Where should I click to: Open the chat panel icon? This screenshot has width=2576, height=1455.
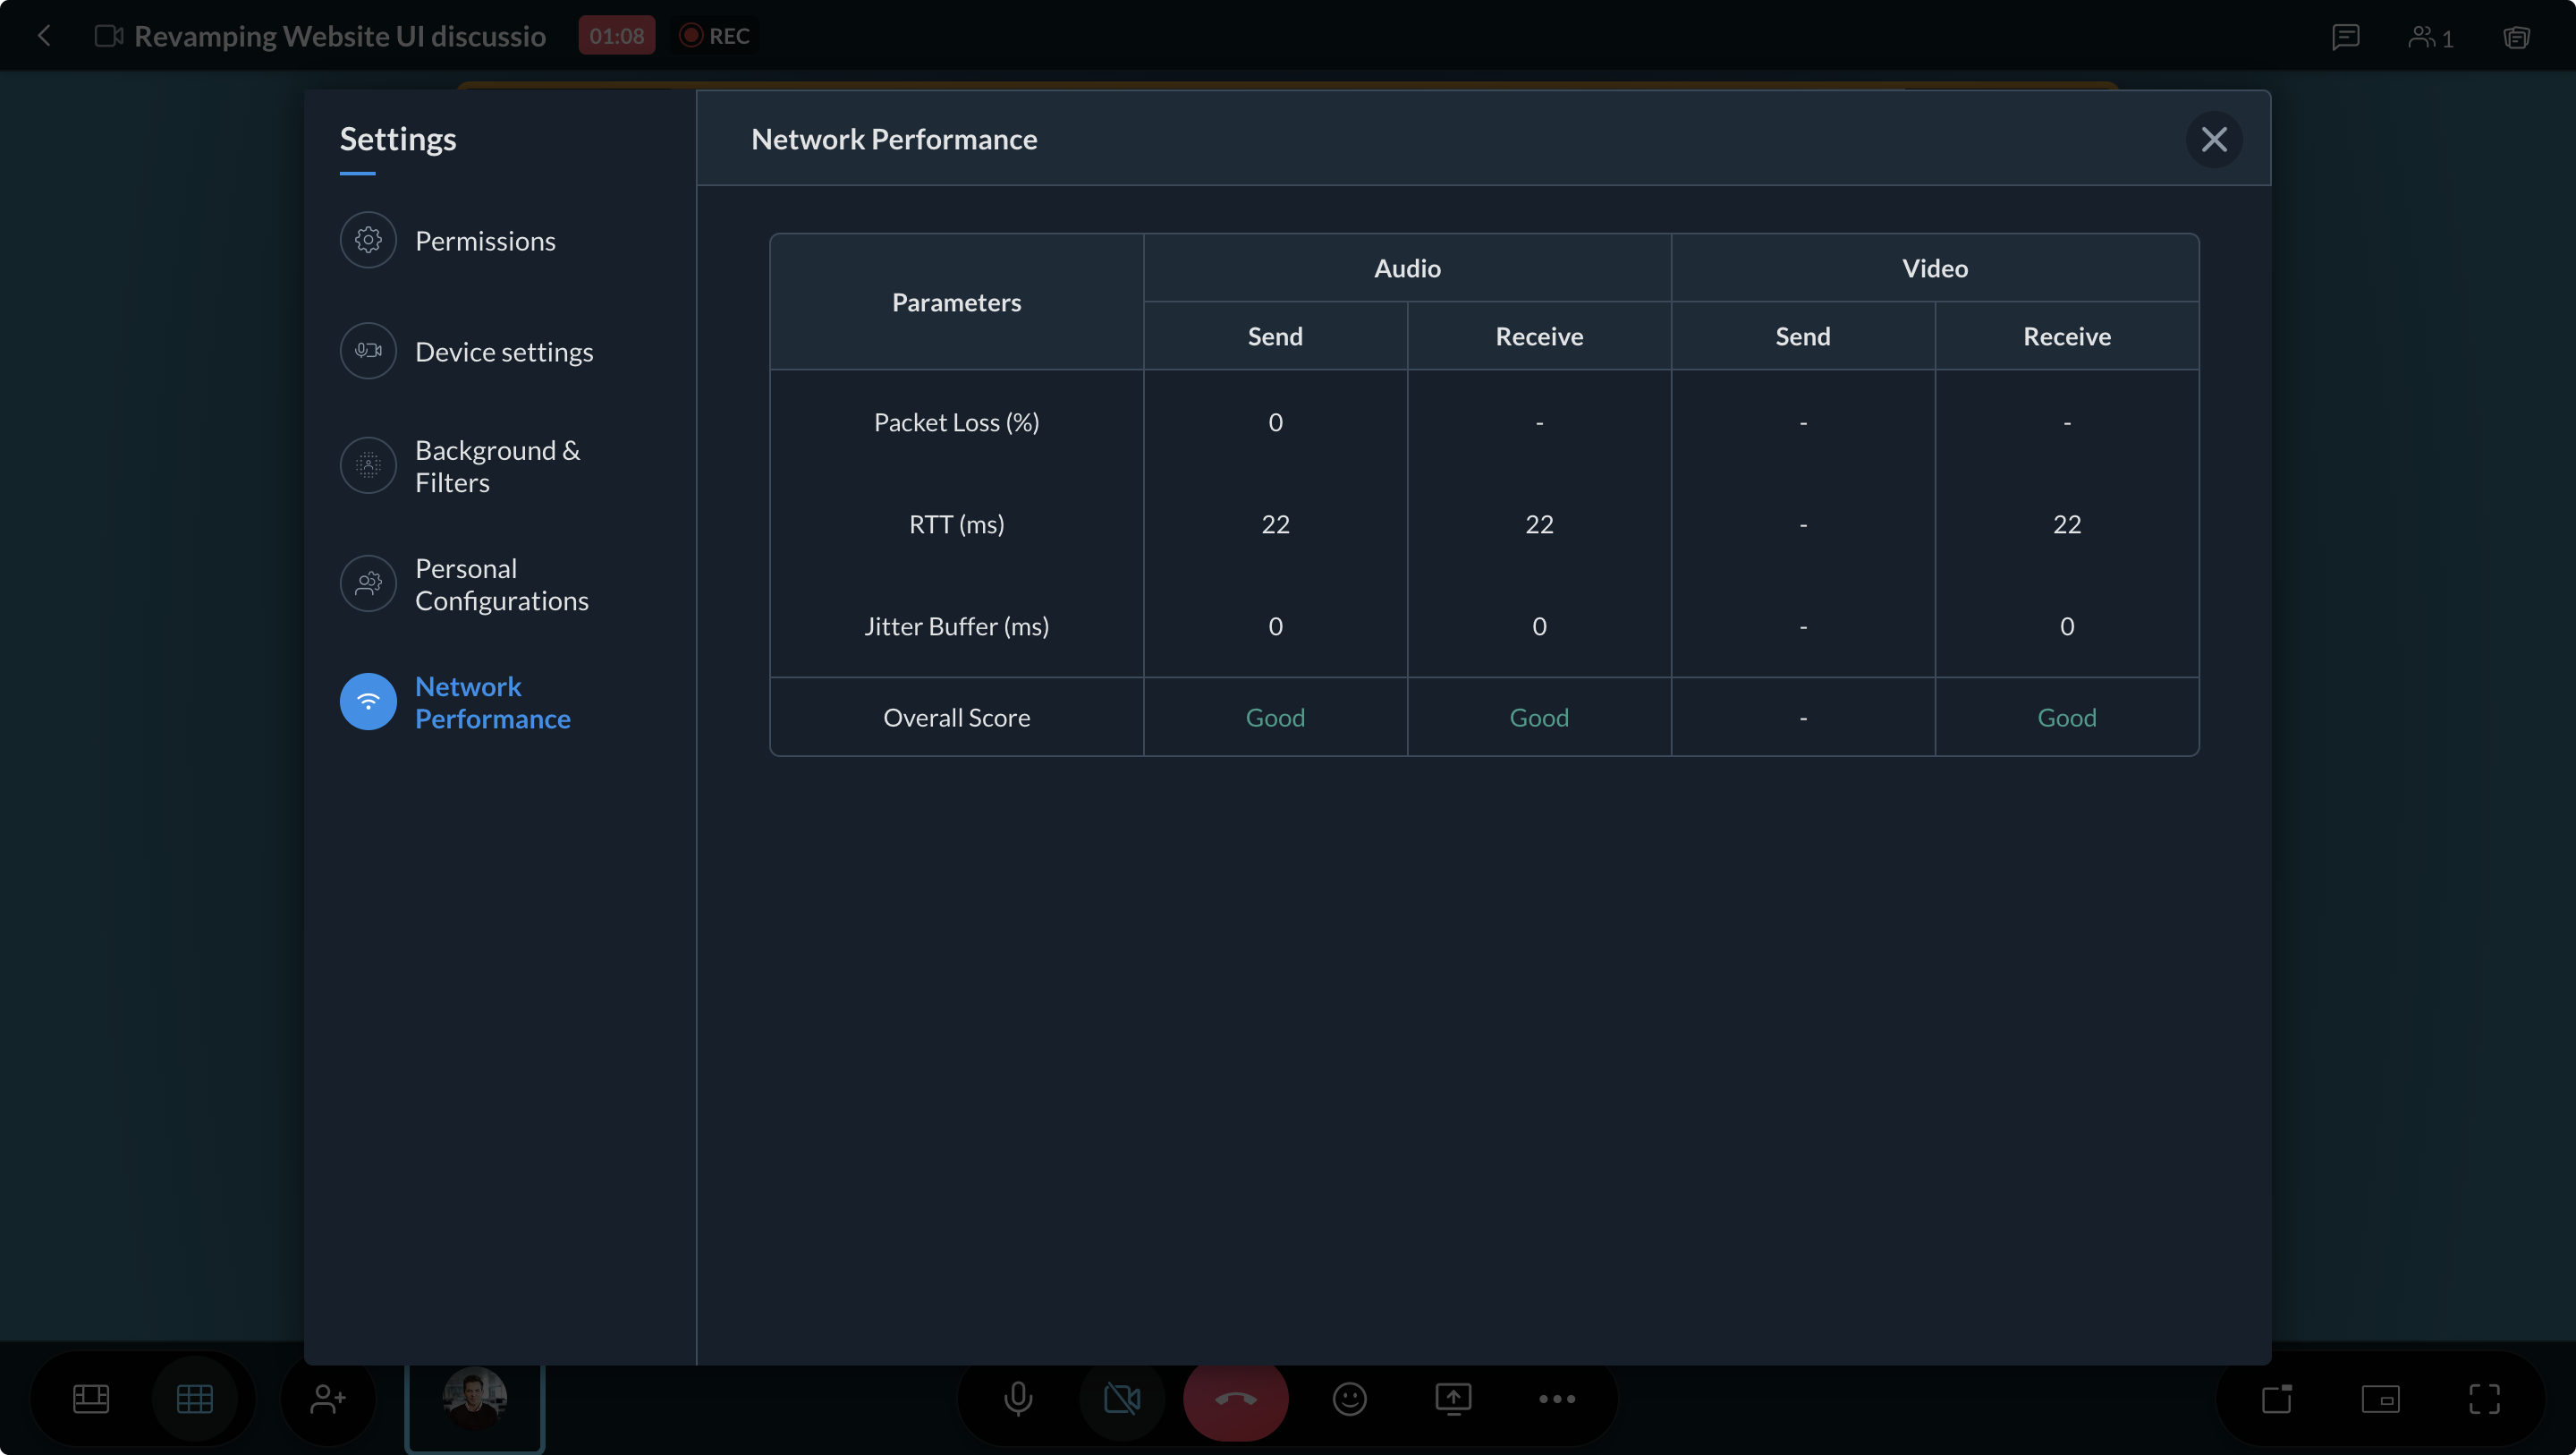2345,37
